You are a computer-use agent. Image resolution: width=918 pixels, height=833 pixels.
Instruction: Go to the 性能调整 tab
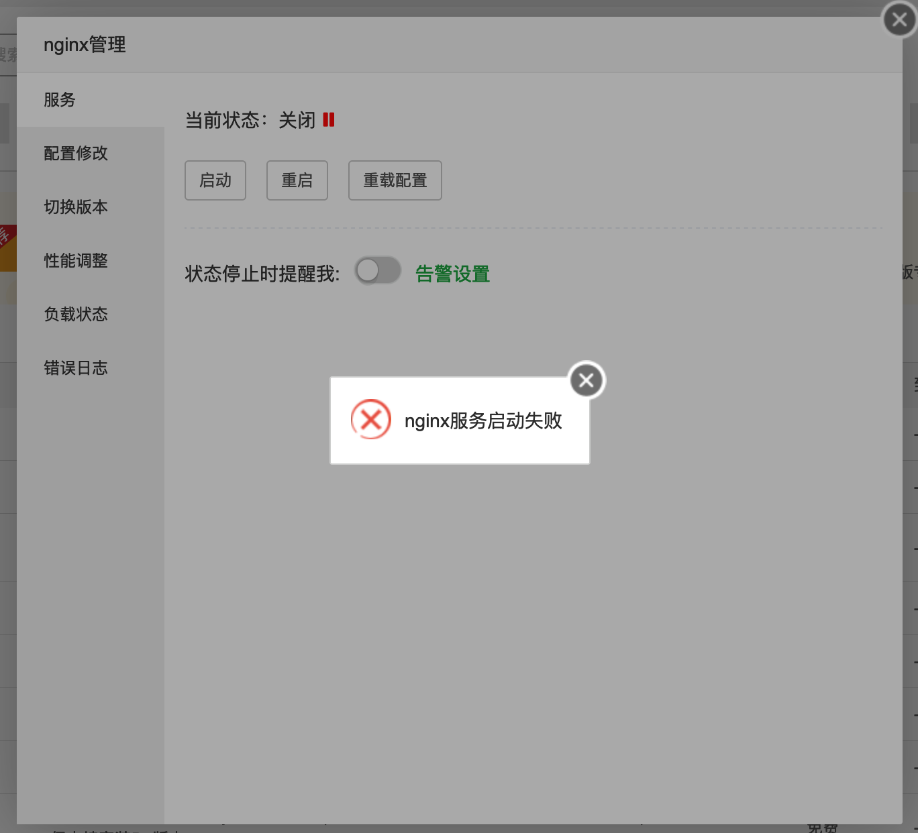[x=91, y=261]
